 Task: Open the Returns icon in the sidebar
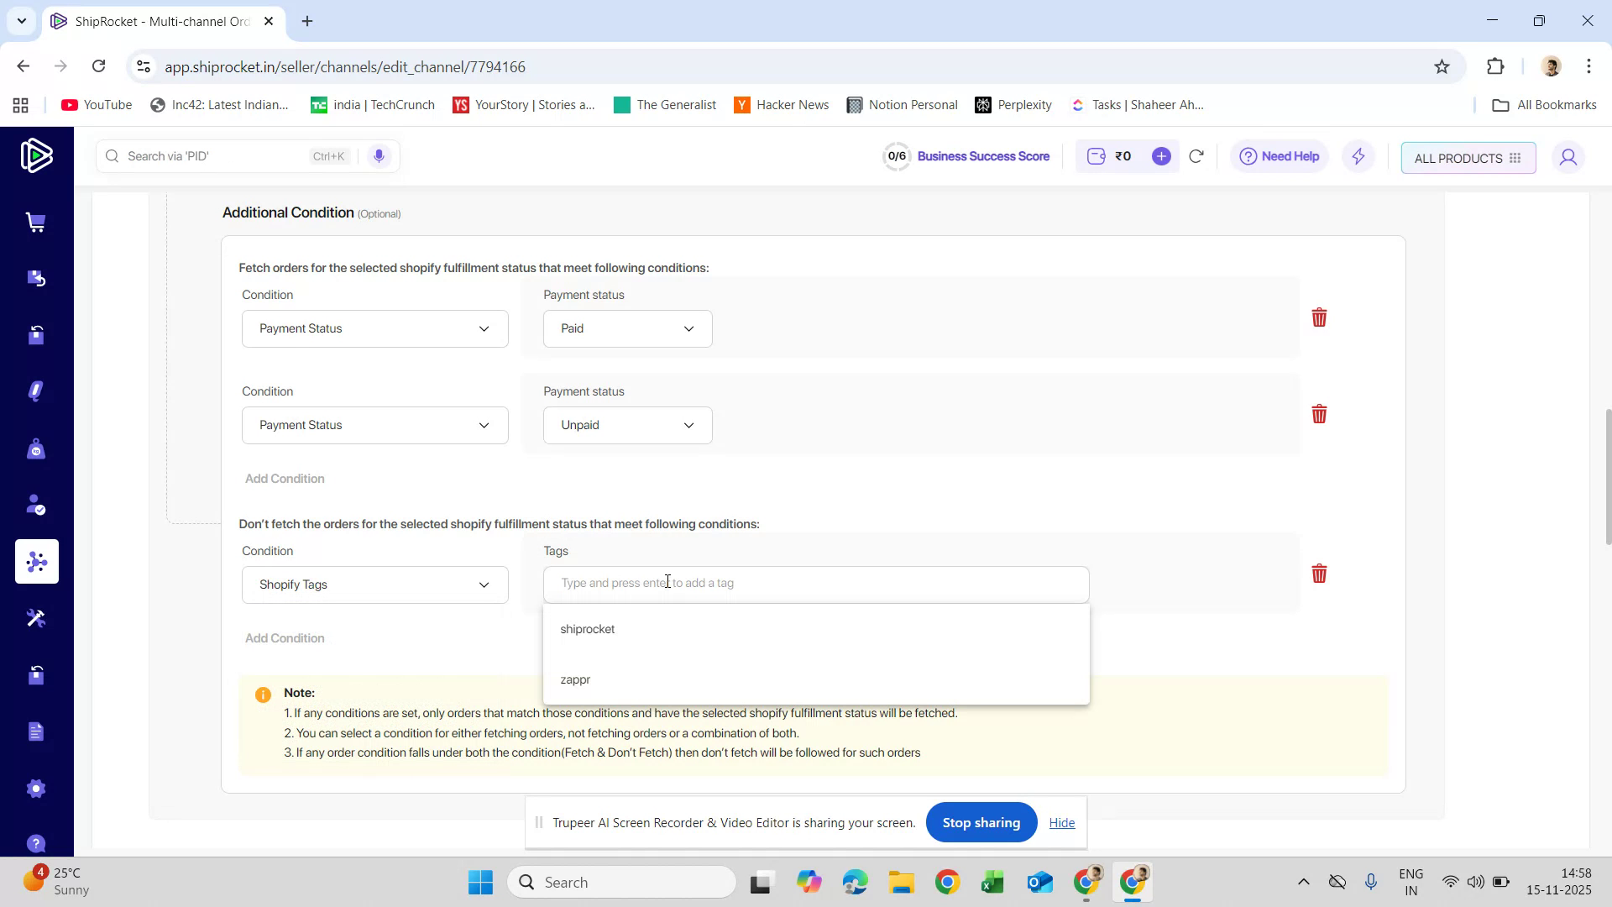tap(36, 278)
